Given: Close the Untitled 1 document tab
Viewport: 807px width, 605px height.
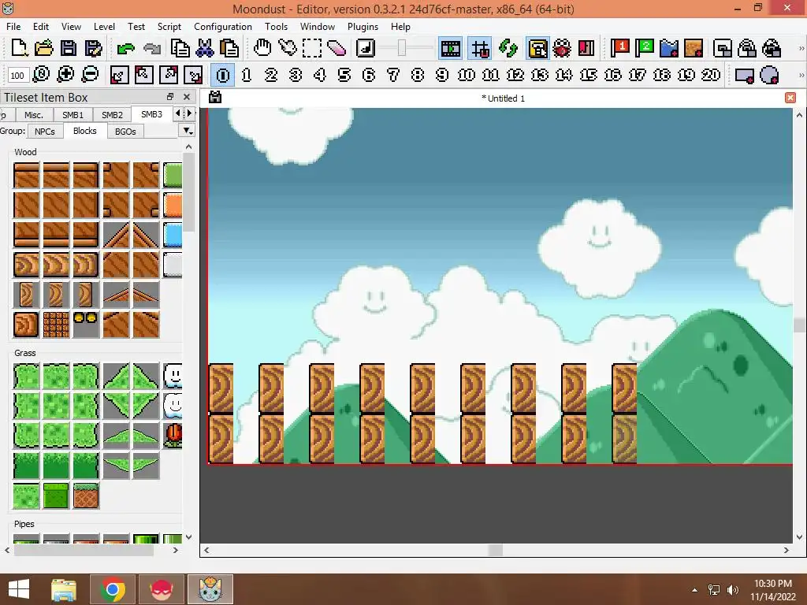Looking at the screenshot, I should (790, 98).
